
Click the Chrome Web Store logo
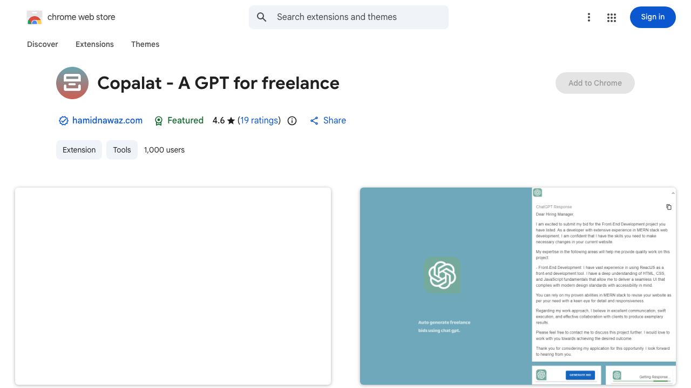coord(35,17)
